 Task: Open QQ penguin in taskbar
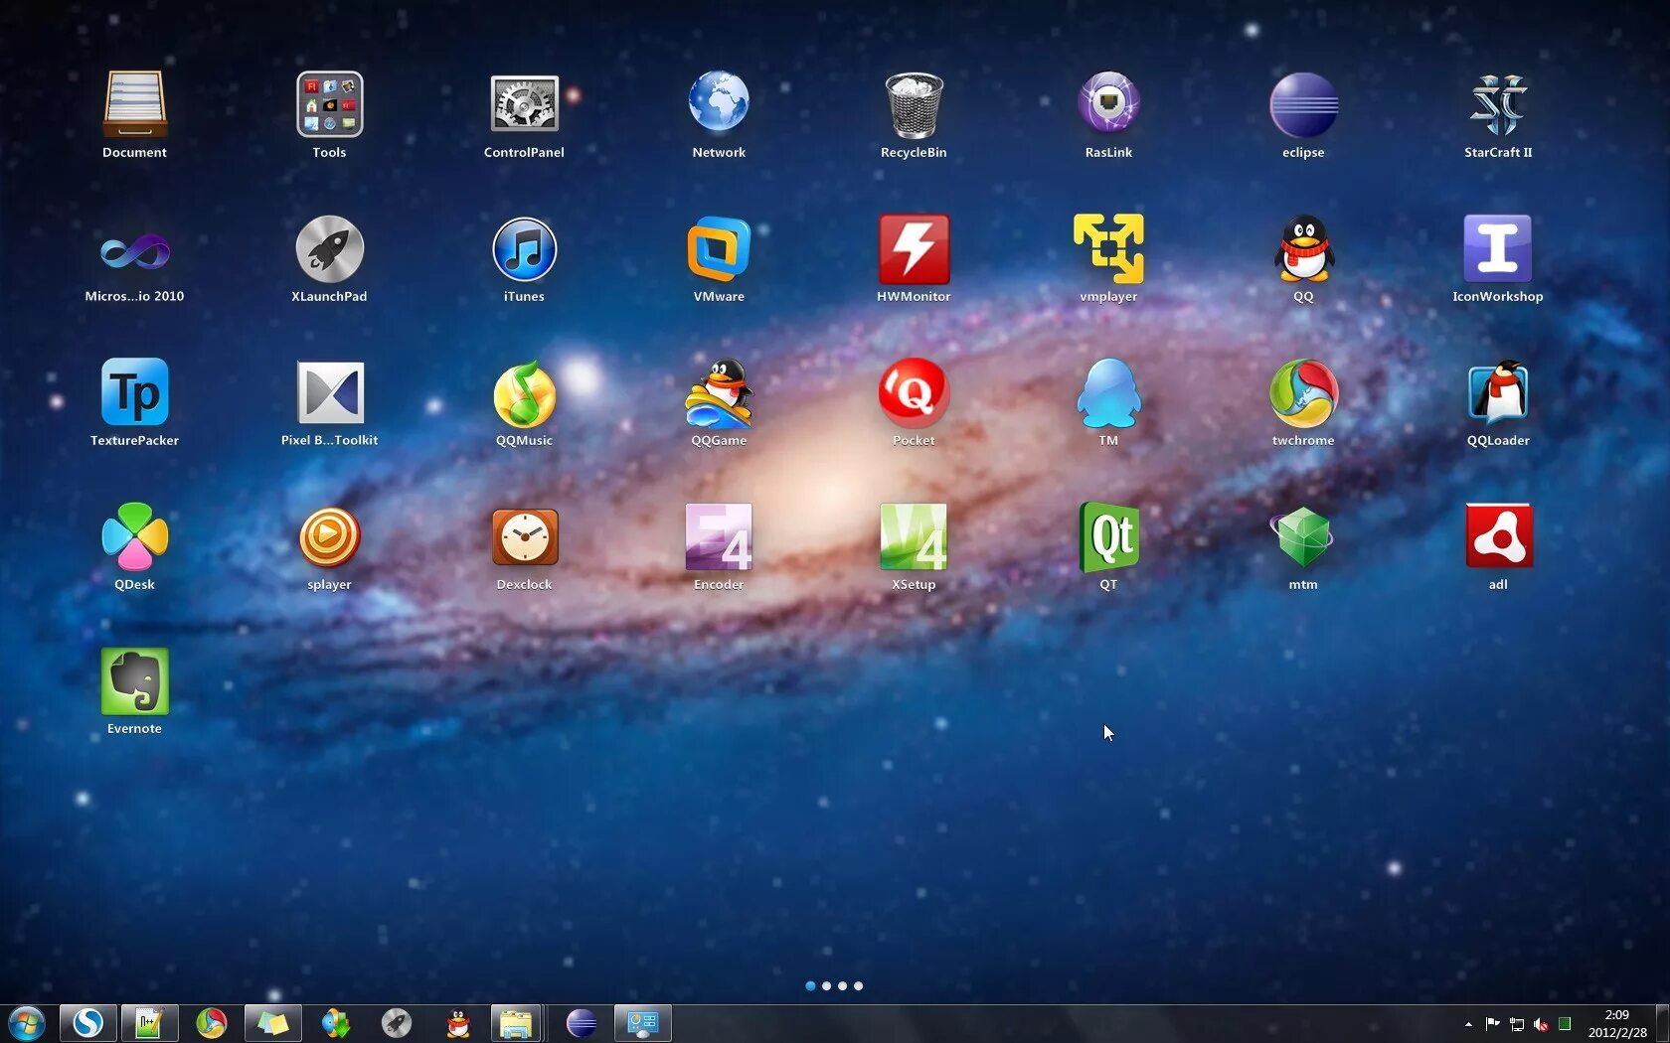pos(457,1023)
